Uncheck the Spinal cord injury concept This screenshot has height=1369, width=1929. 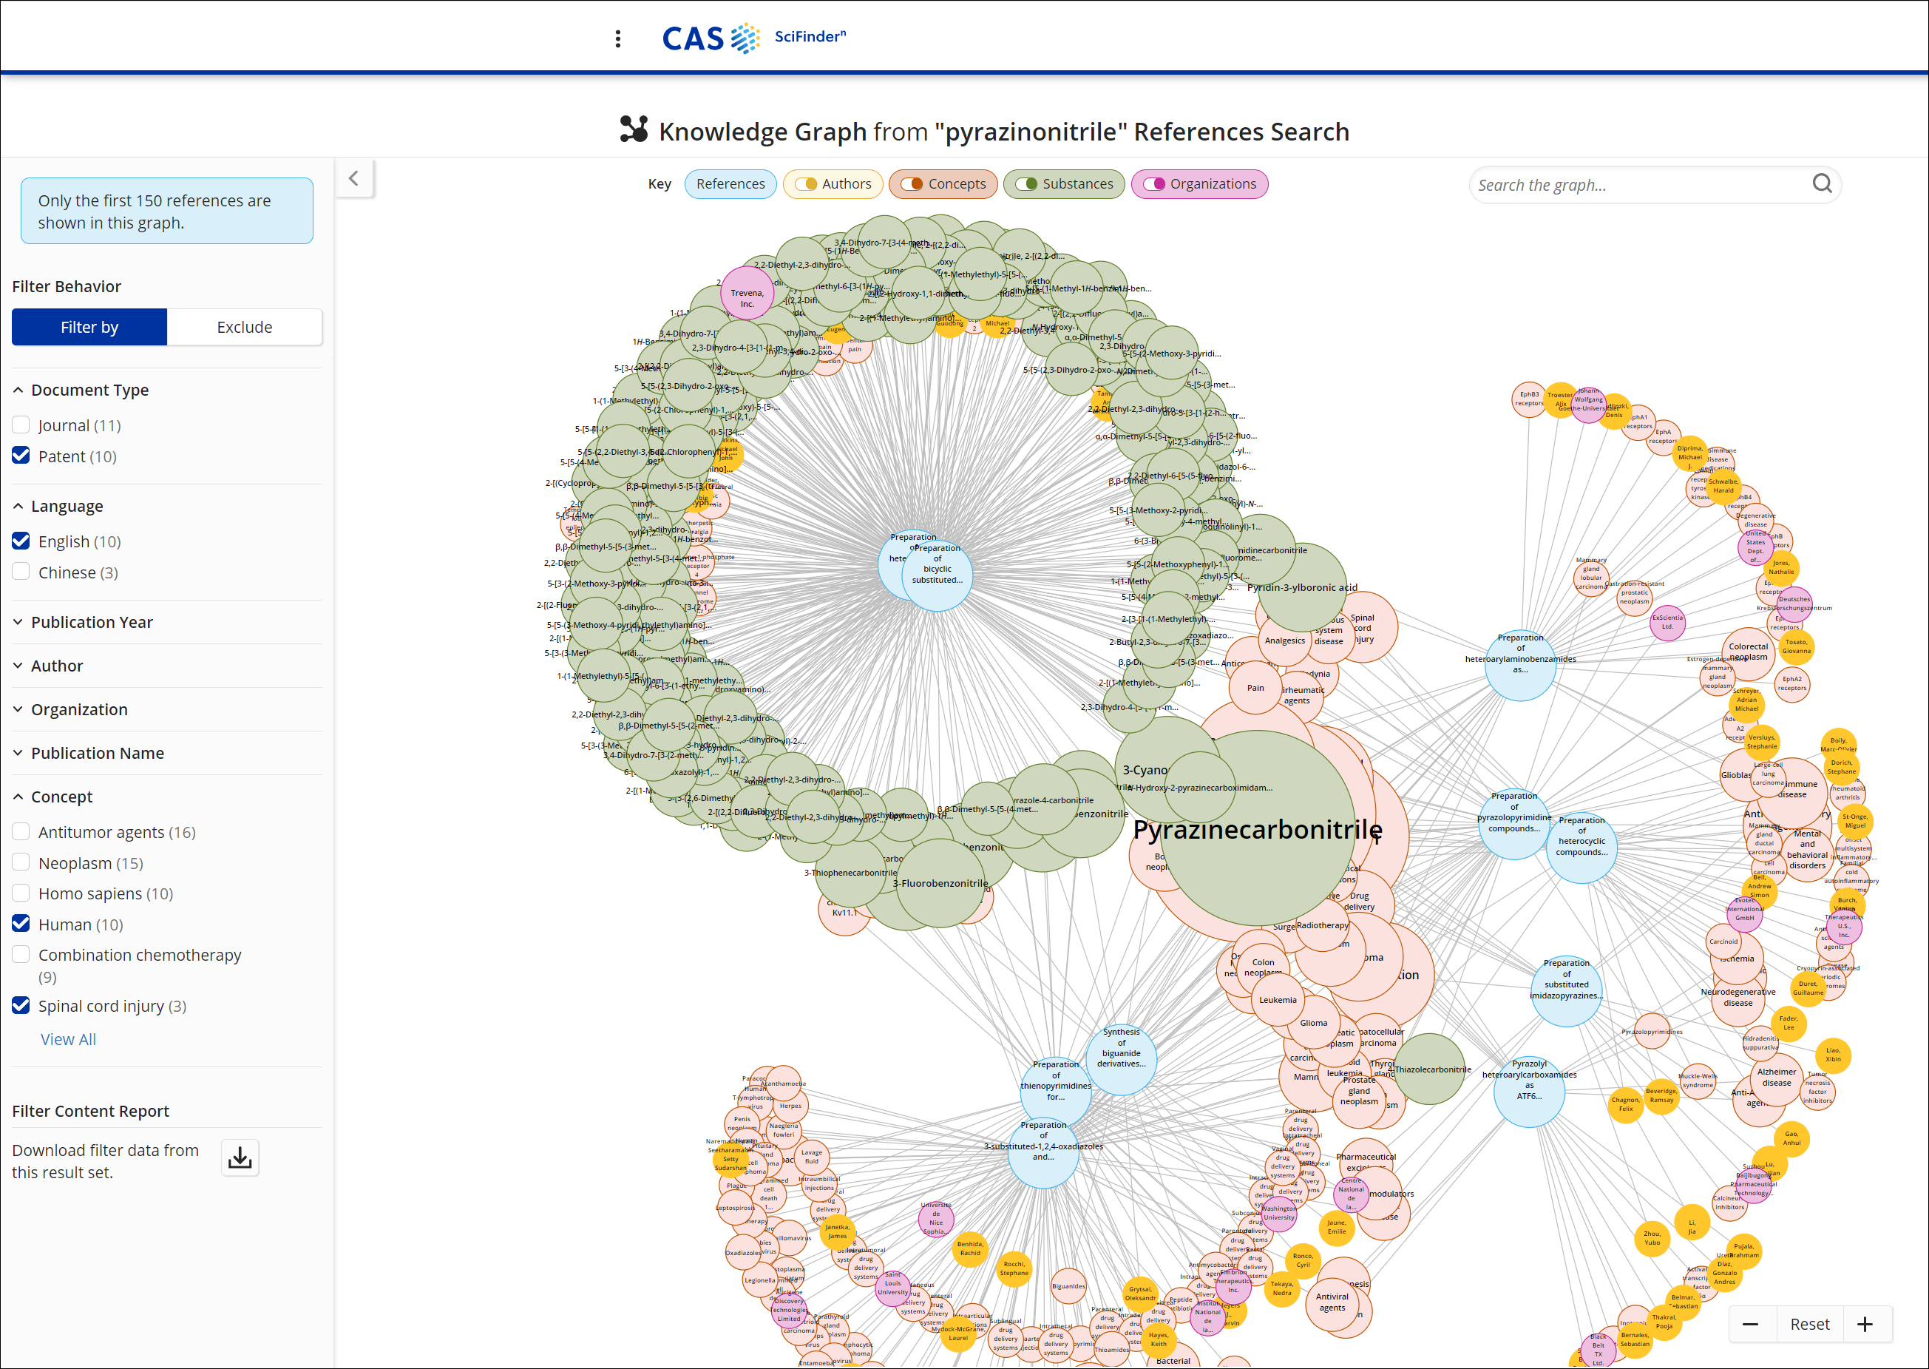tap(22, 1006)
